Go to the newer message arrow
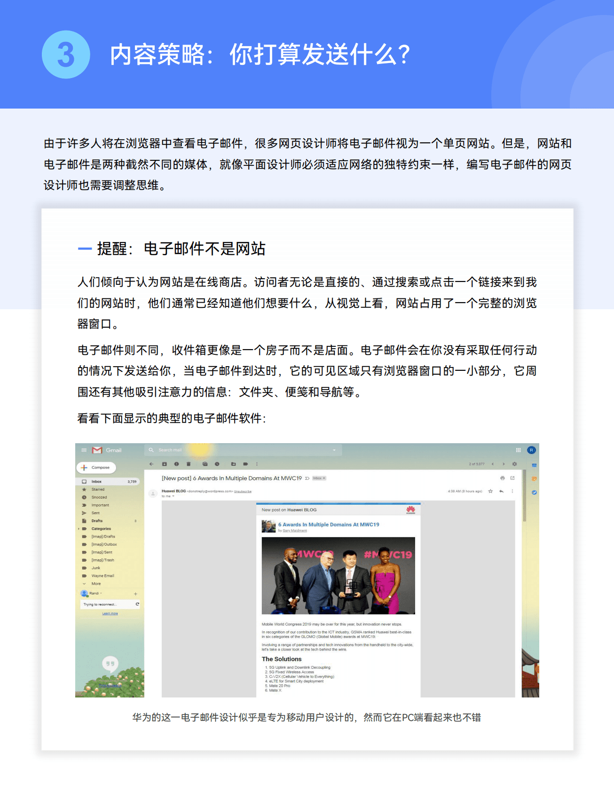The height and width of the screenshot is (791, 614). [493, 464]
